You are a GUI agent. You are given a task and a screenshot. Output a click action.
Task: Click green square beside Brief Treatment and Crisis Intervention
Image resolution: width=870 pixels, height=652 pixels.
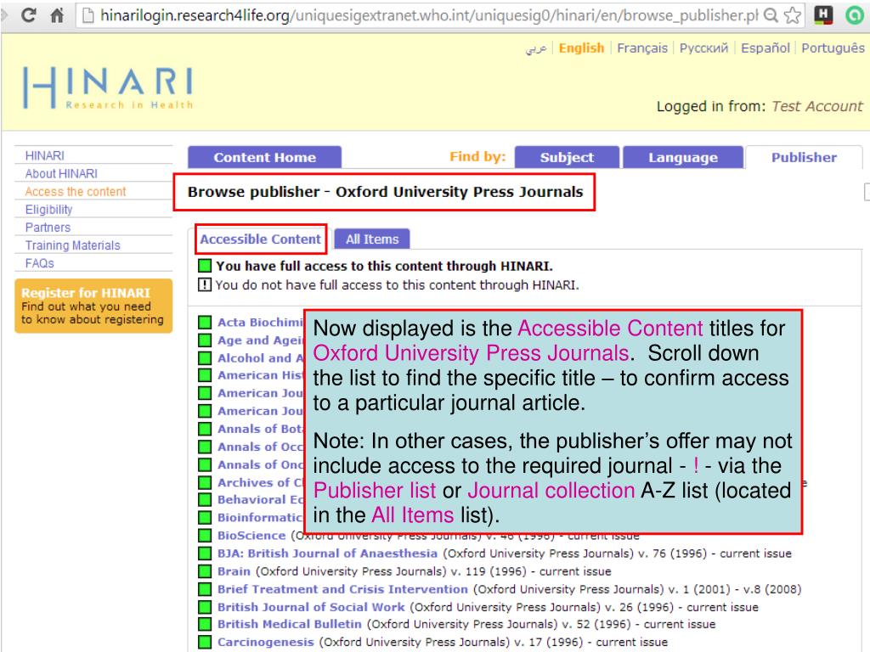205,589
